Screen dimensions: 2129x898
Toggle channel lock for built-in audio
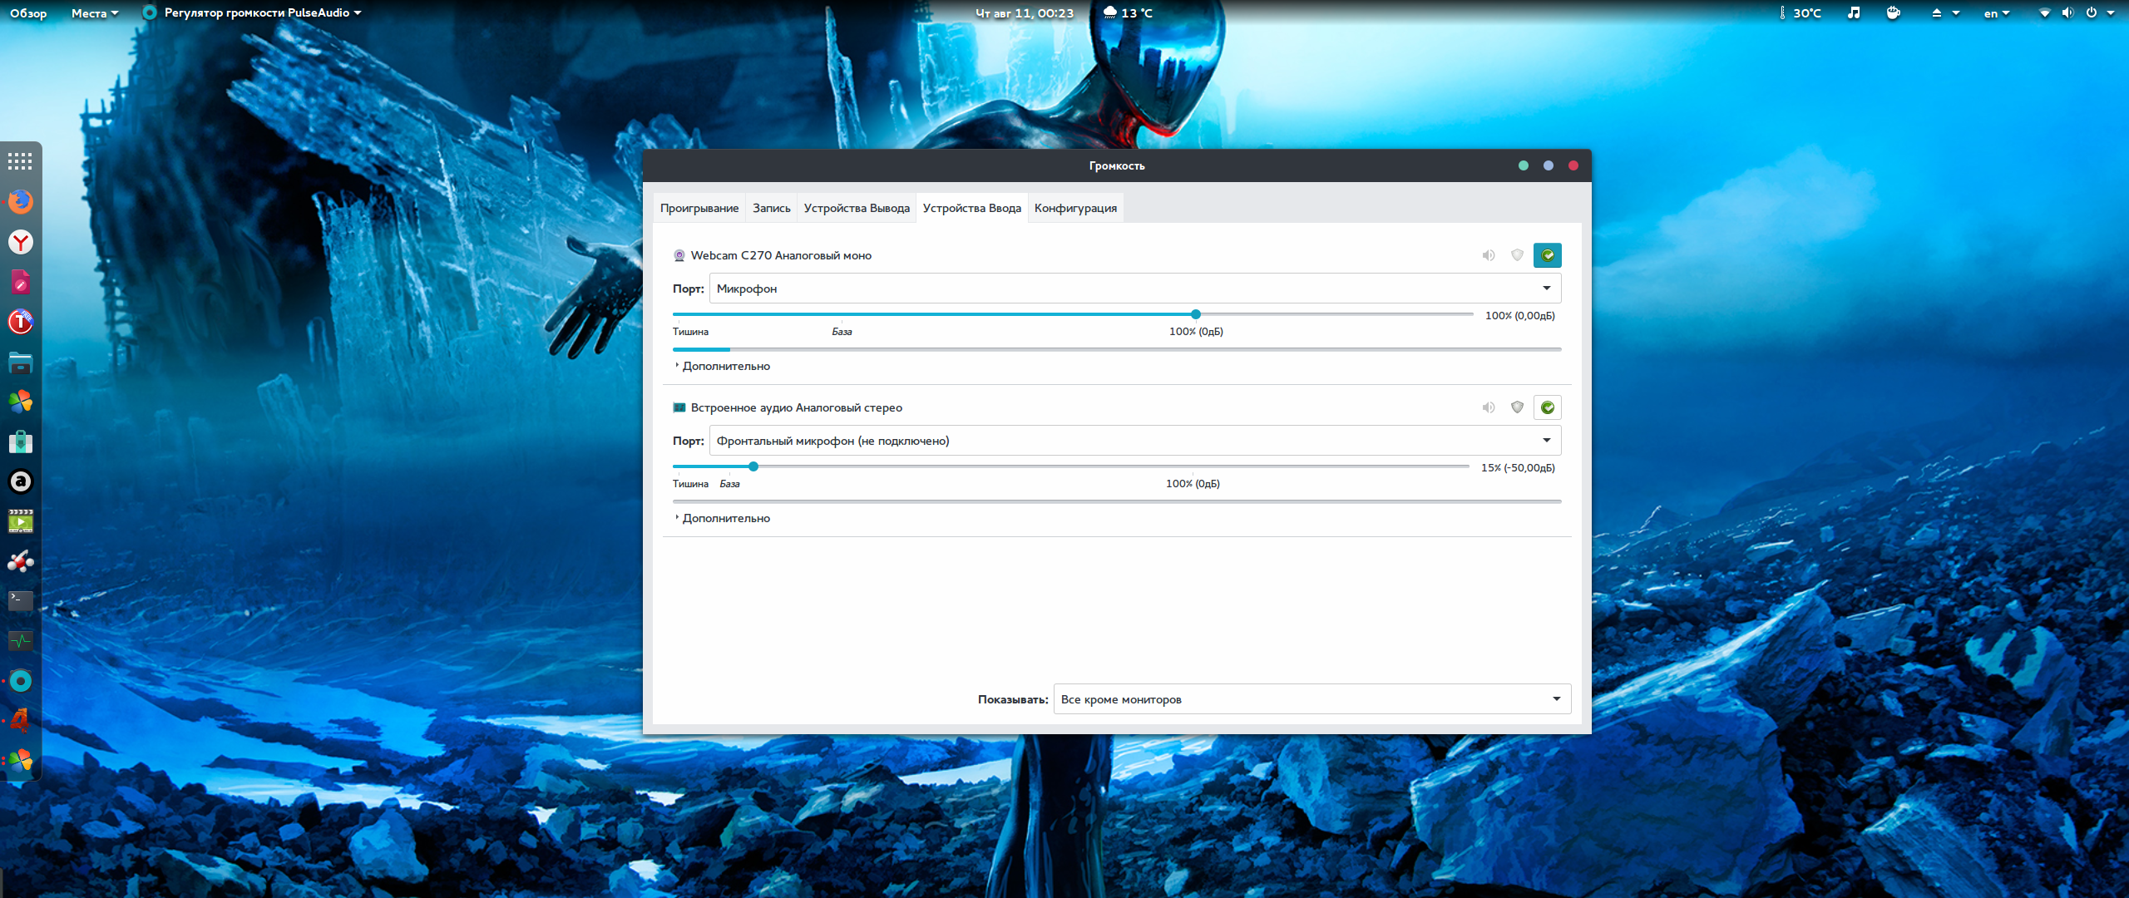(1517, 407)
